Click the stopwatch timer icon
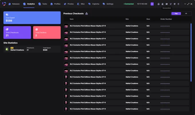The image size is (195, 115). [x=158, y=4]
